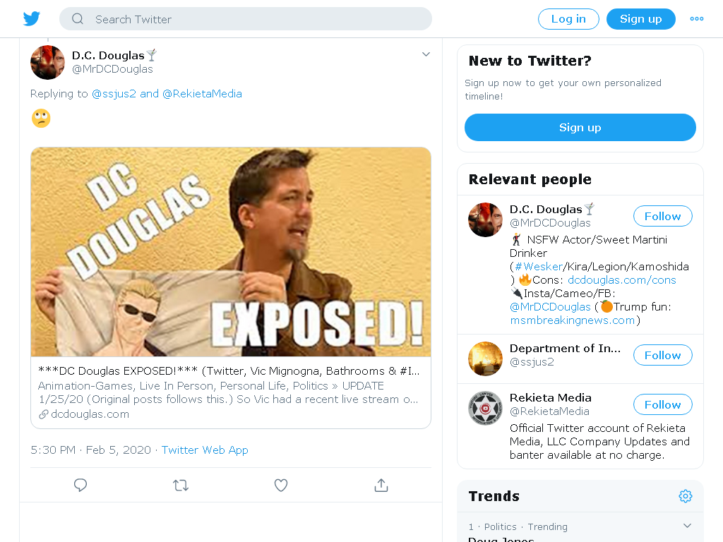Open the Twitter Web App link
Image resolution: width=723 pixels, height=542 pixels.
click(x=205, y=450)
